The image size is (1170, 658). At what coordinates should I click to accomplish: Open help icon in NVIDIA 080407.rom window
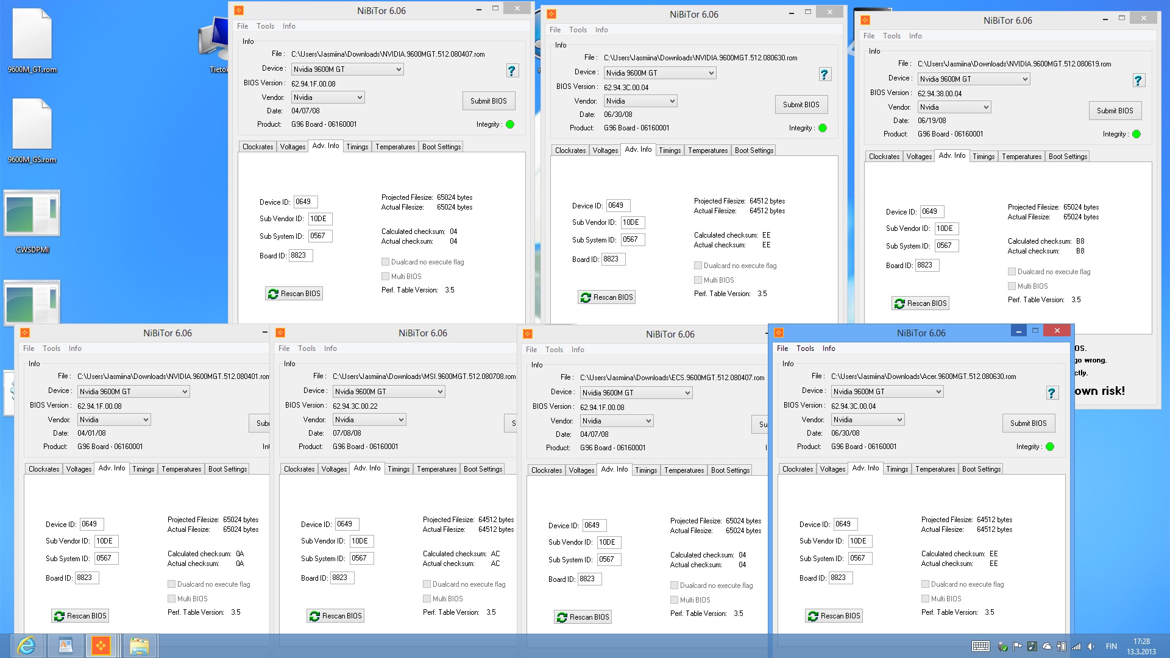512,71
